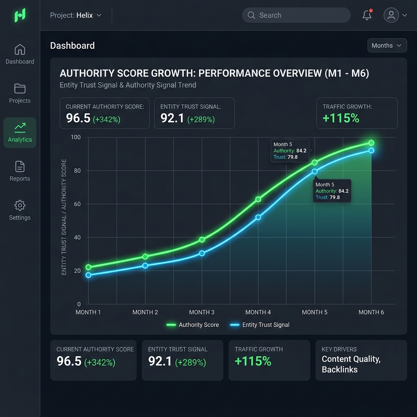Open the Key Drivers card
Image resolution: width=417 pixels, height=417 pixels.
coord(361,360)
